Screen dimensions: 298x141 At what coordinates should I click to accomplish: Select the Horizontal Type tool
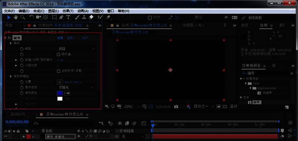point(68,17)
